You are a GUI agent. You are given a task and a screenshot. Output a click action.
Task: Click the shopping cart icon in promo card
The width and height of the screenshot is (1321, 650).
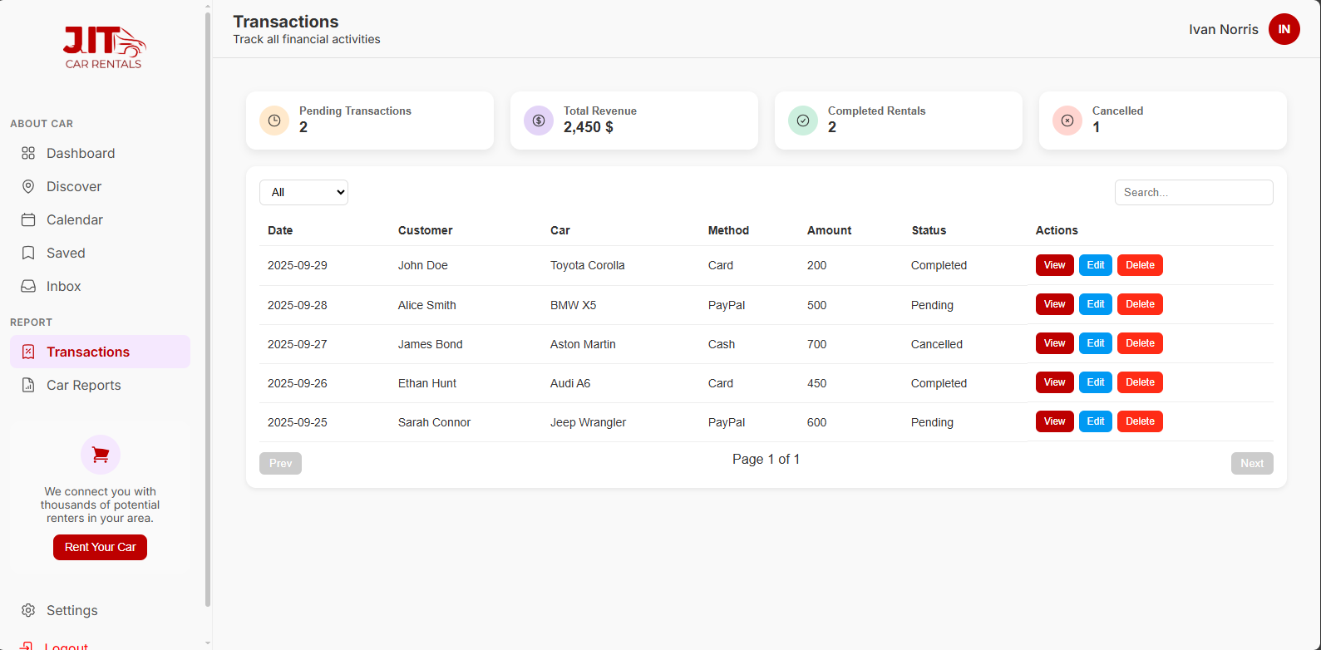(101, 455)
